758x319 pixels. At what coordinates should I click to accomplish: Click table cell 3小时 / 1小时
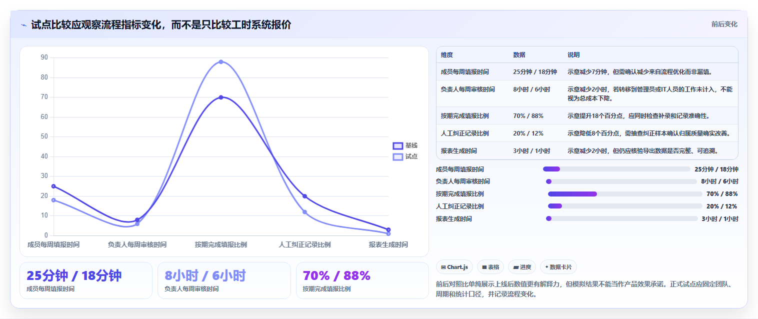point(531,151)
